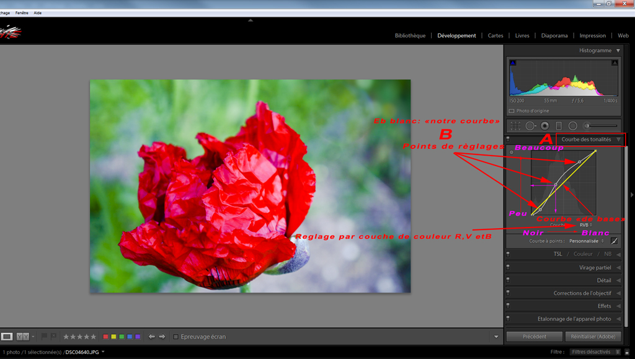Screen dimensions: 635x359
Task: Select the spot removal tool
Action: click(530, 125)
